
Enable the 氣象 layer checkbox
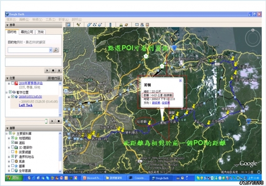pos(12,161)
